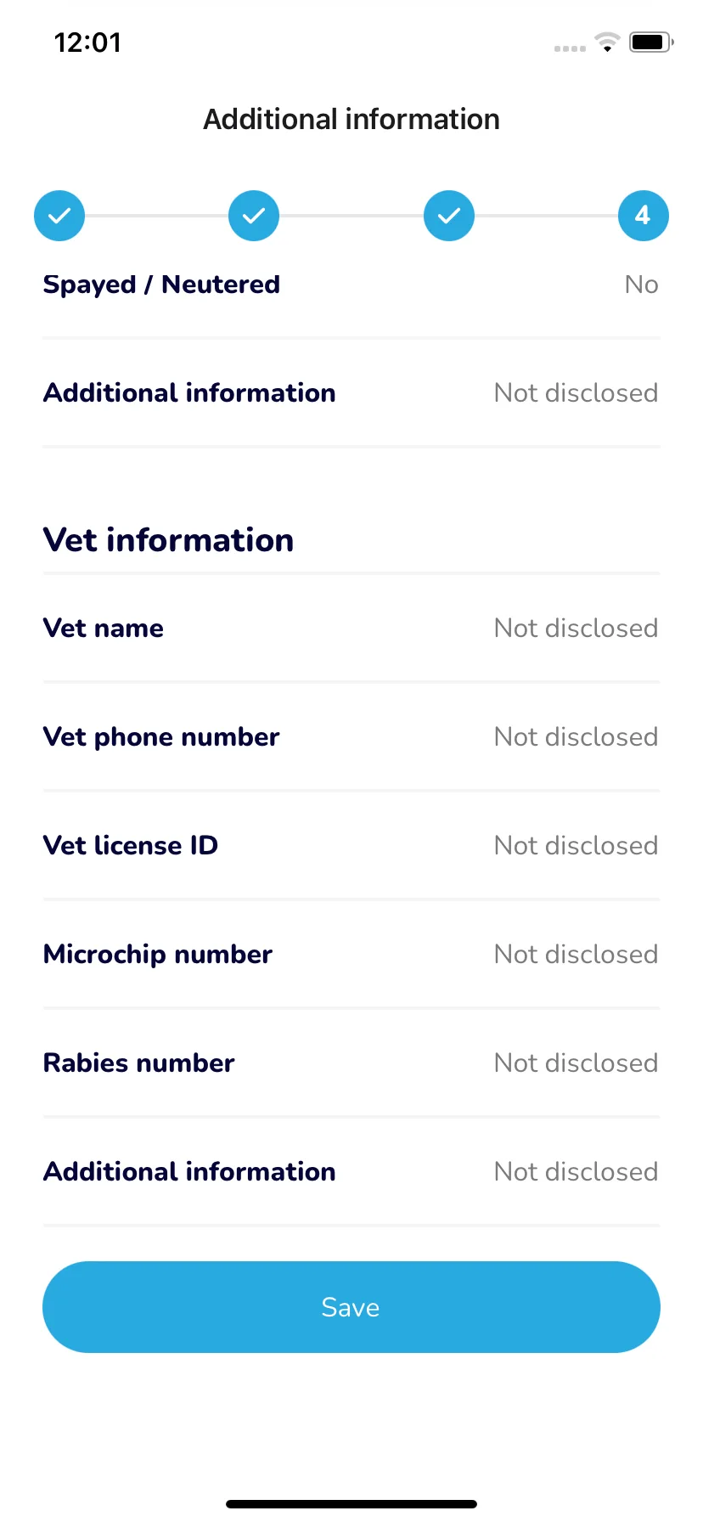Tap the first completed step checkmark
Screen dimensions: 703x1522
click(59, 216)
